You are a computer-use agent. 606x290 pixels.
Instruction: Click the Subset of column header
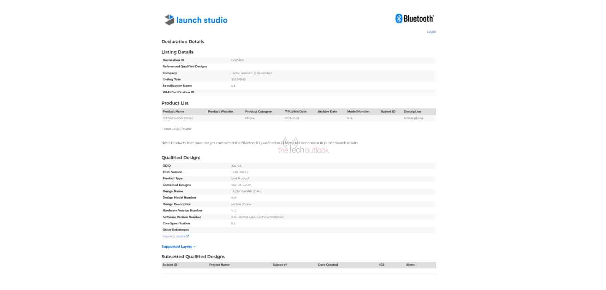[279, 265]
